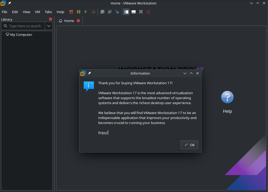Image resolution: width=268 pixels, height=192 pixels.
Task: Click the Help icon on home page
Action: tap(227, 97)
